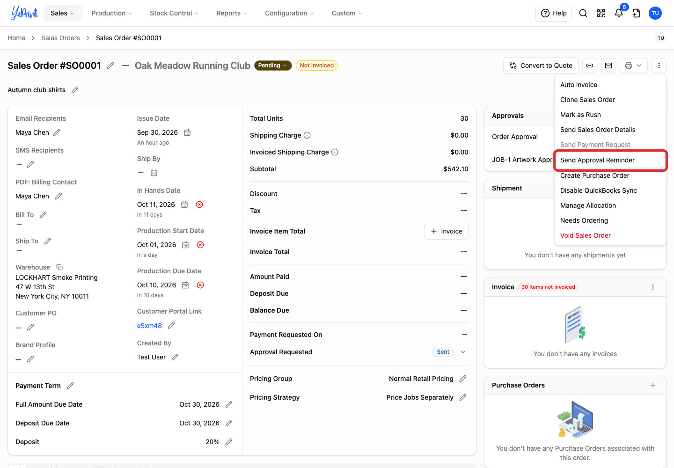Open Issue Date calendar picker
The height and width of the screenshot is (468, 674).
(x=187, y=132)
